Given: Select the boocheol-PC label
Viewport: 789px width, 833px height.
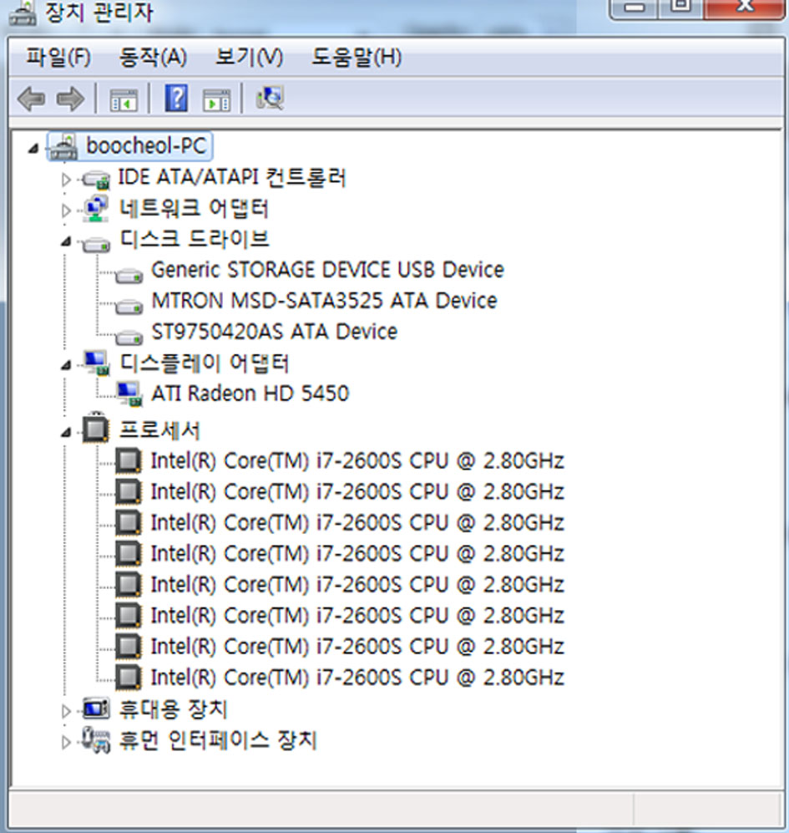Looking at the screenshot, I should click(x=146, y=145).
